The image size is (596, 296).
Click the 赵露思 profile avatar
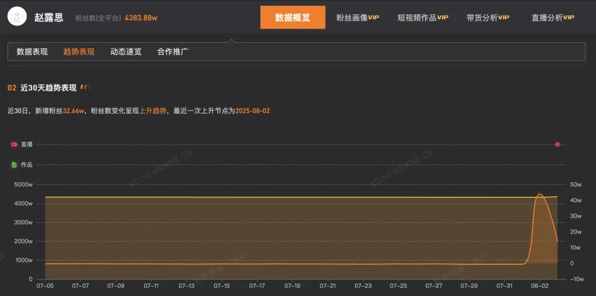(x=17, y=17)
